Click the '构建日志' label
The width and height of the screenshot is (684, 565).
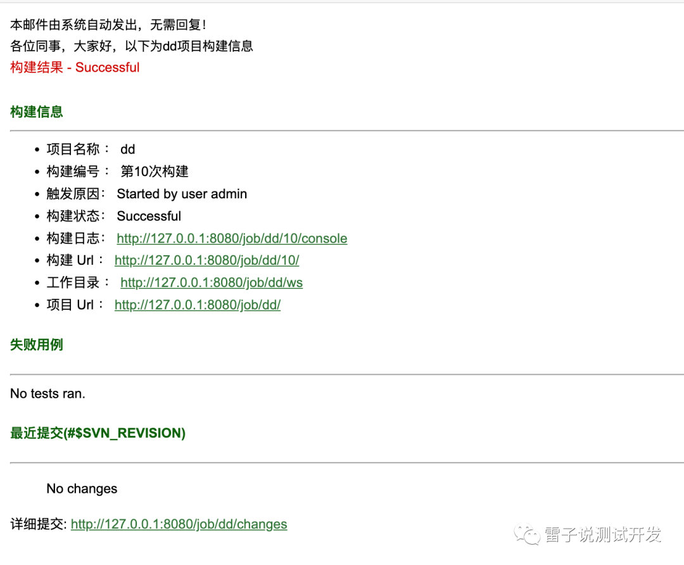click(x=76, y=238)
